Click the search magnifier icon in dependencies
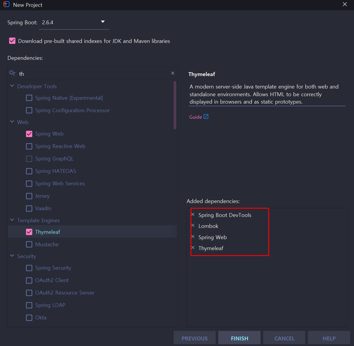The height and width of the screenshot is (346, 354). click(x=12, y=73)
